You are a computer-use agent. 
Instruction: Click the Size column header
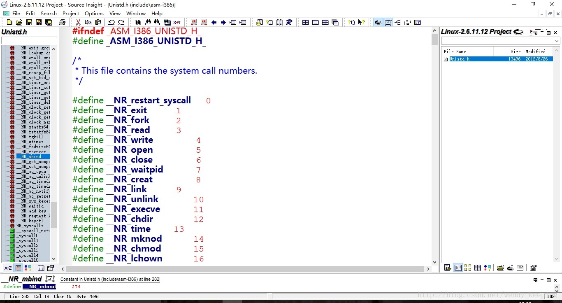(x=508, y=51)
